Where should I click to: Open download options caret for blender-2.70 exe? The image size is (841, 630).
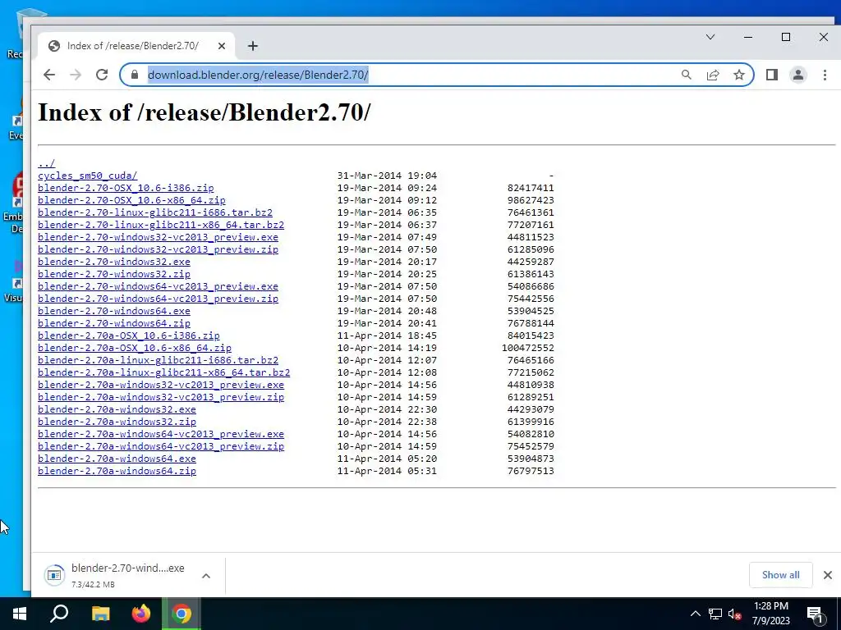[206, 576]
